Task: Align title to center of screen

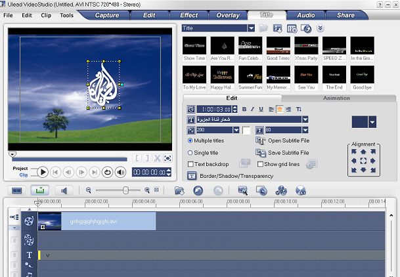Action: [x=363, y=161]
